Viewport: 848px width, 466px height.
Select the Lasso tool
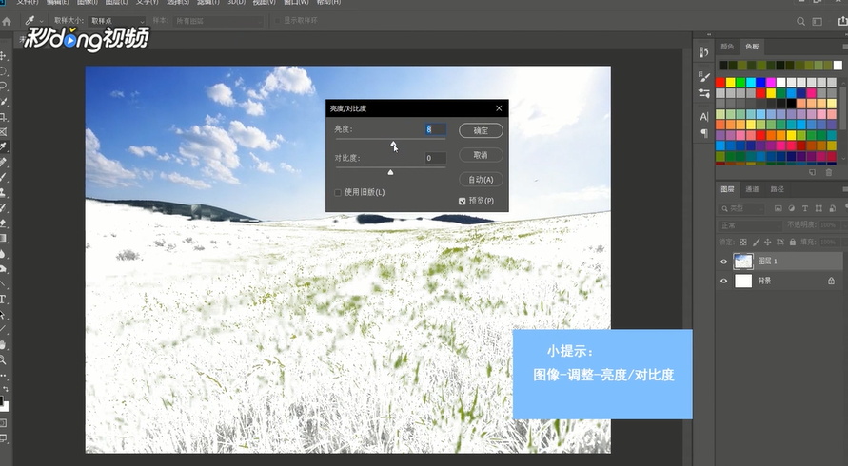pyautogui.click(x=3, y=87)
